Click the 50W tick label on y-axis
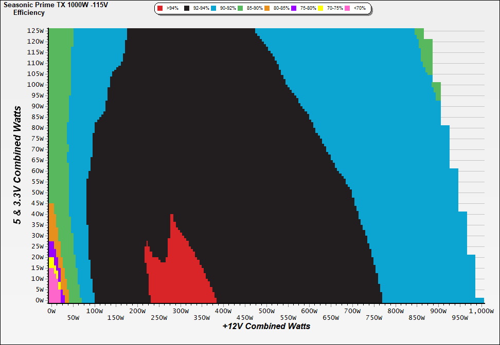500x345 pixels. point(36,192)
